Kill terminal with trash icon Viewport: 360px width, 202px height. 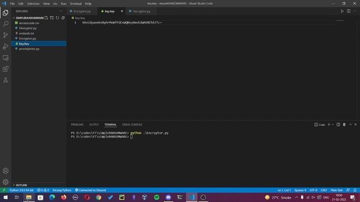(344, 125)
